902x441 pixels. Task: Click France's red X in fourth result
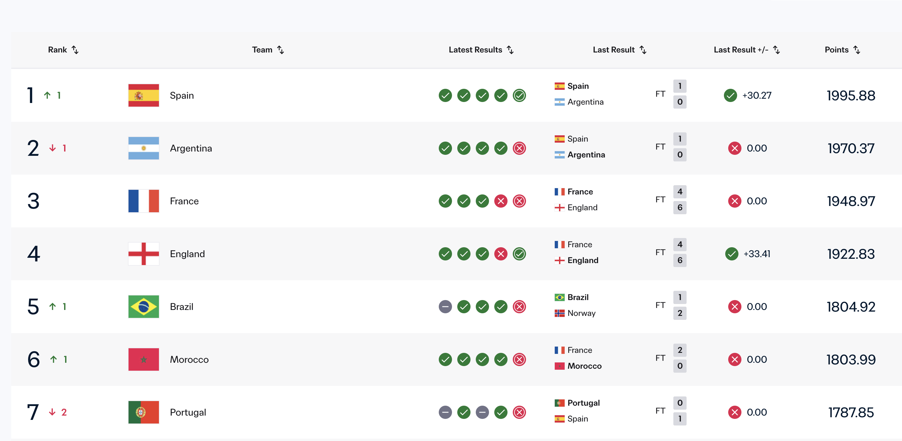[501, 201]
